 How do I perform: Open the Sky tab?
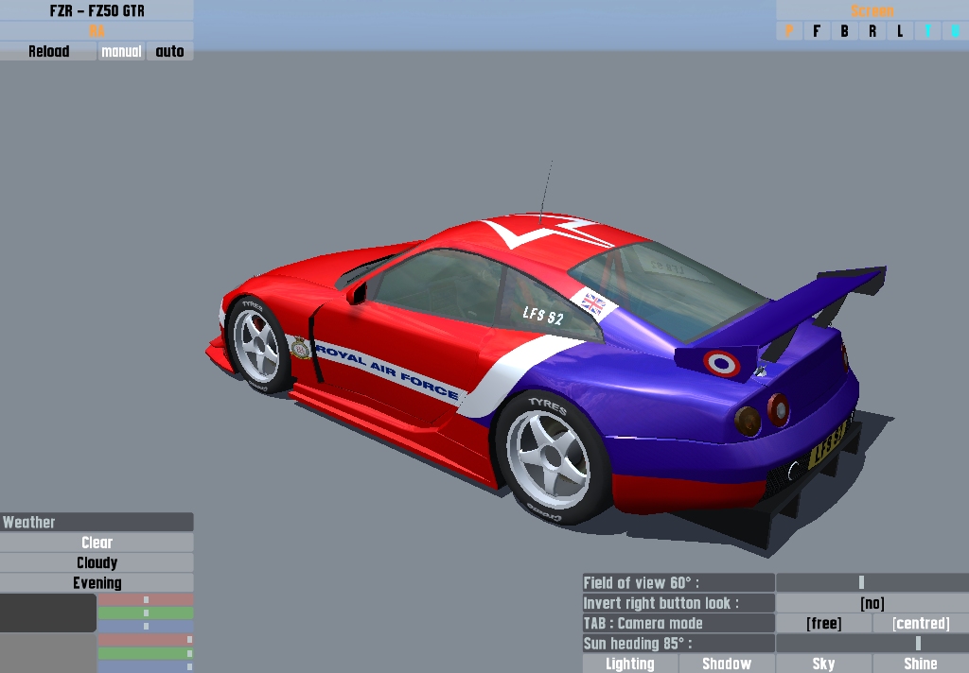point(824,664)
